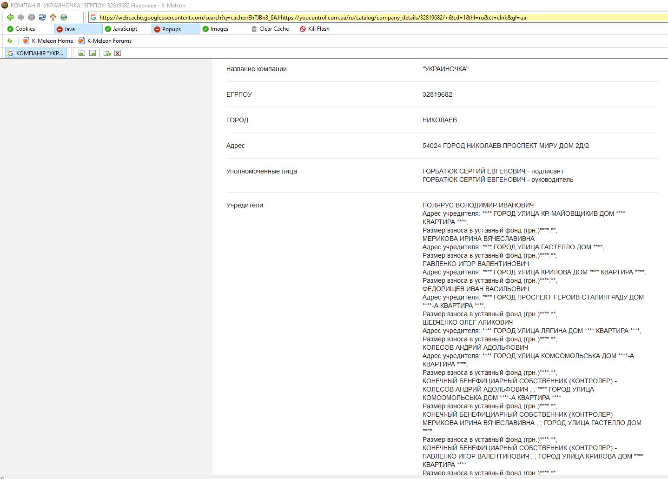Go to the Home page icon
The width and height of the screenshot is (668, 479).
[x=53, y=17]
